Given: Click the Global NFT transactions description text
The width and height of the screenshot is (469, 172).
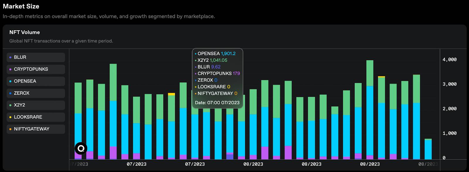Looking at the screenshot, I should [61, 41].
